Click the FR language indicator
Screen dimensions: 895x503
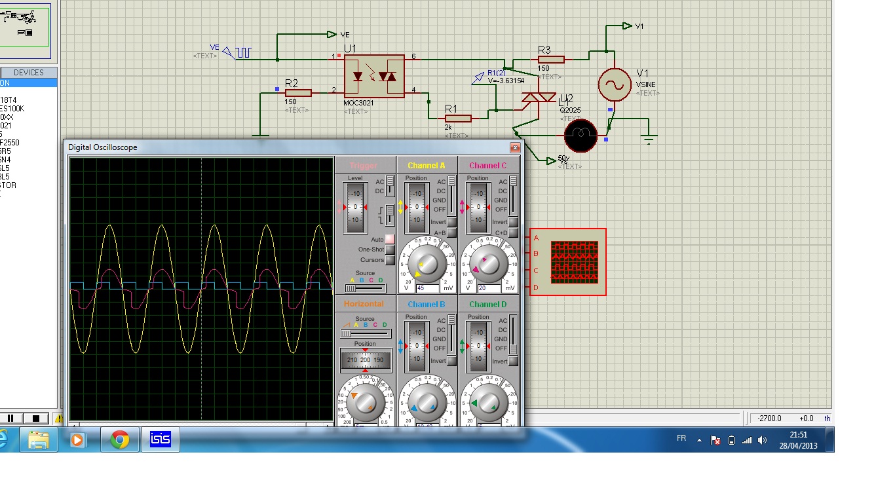(x=681, y=438)
